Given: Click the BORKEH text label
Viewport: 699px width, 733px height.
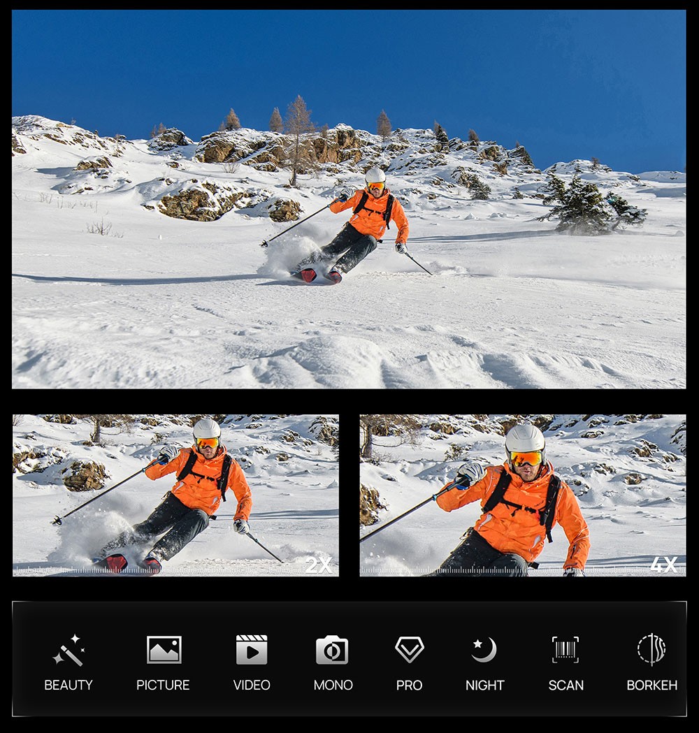Looking at the screenshot, I should click(651, 685).
